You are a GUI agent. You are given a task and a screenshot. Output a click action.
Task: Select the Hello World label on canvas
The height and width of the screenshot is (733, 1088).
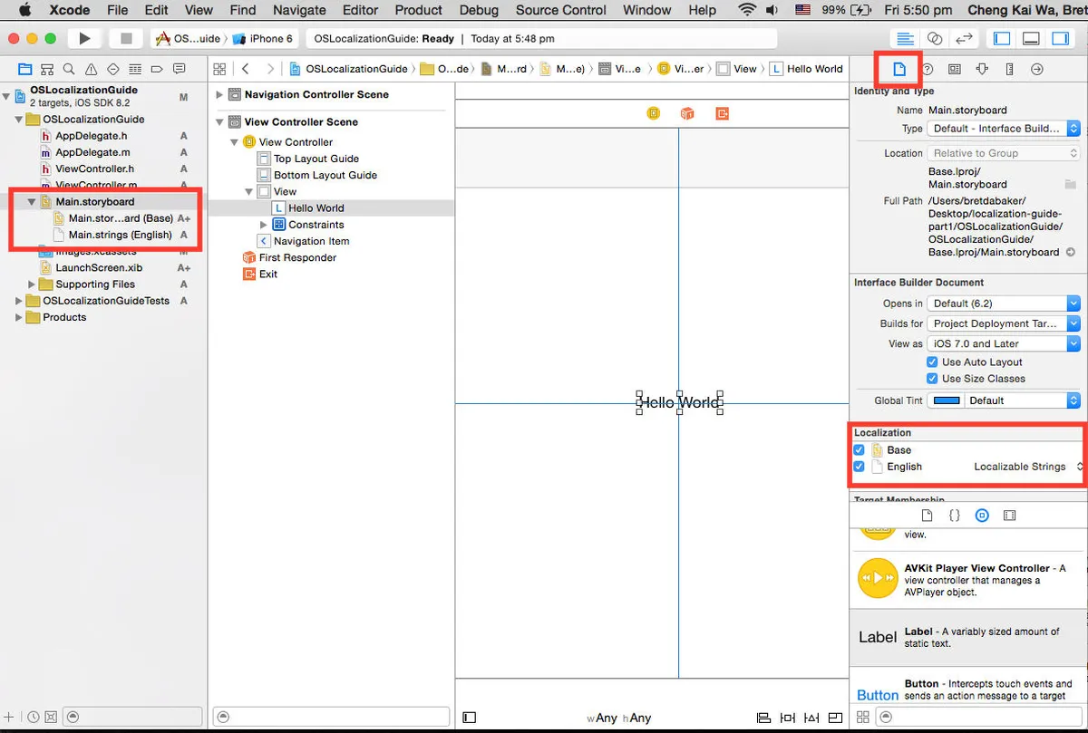(x=680, y=402)
